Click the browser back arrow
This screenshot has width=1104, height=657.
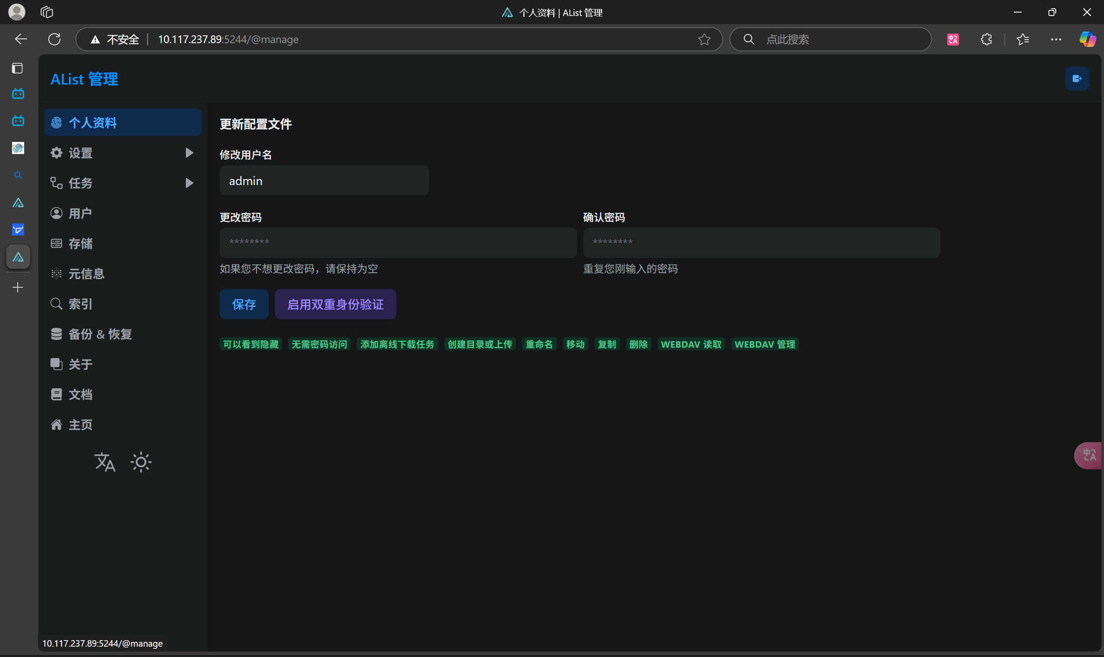point(21,39)
